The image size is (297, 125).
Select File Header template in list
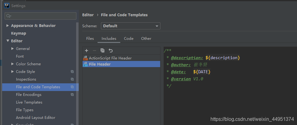point(121,64)
